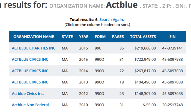Sort results by Year column header
The width and height of the screenshot is (191, 112).
[x=84, y=37]
